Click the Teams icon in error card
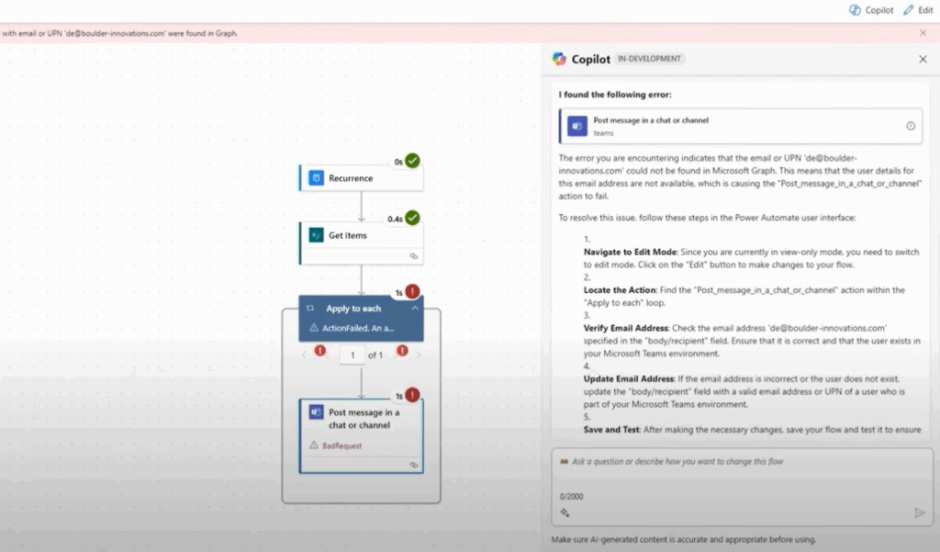 [576, 126]
